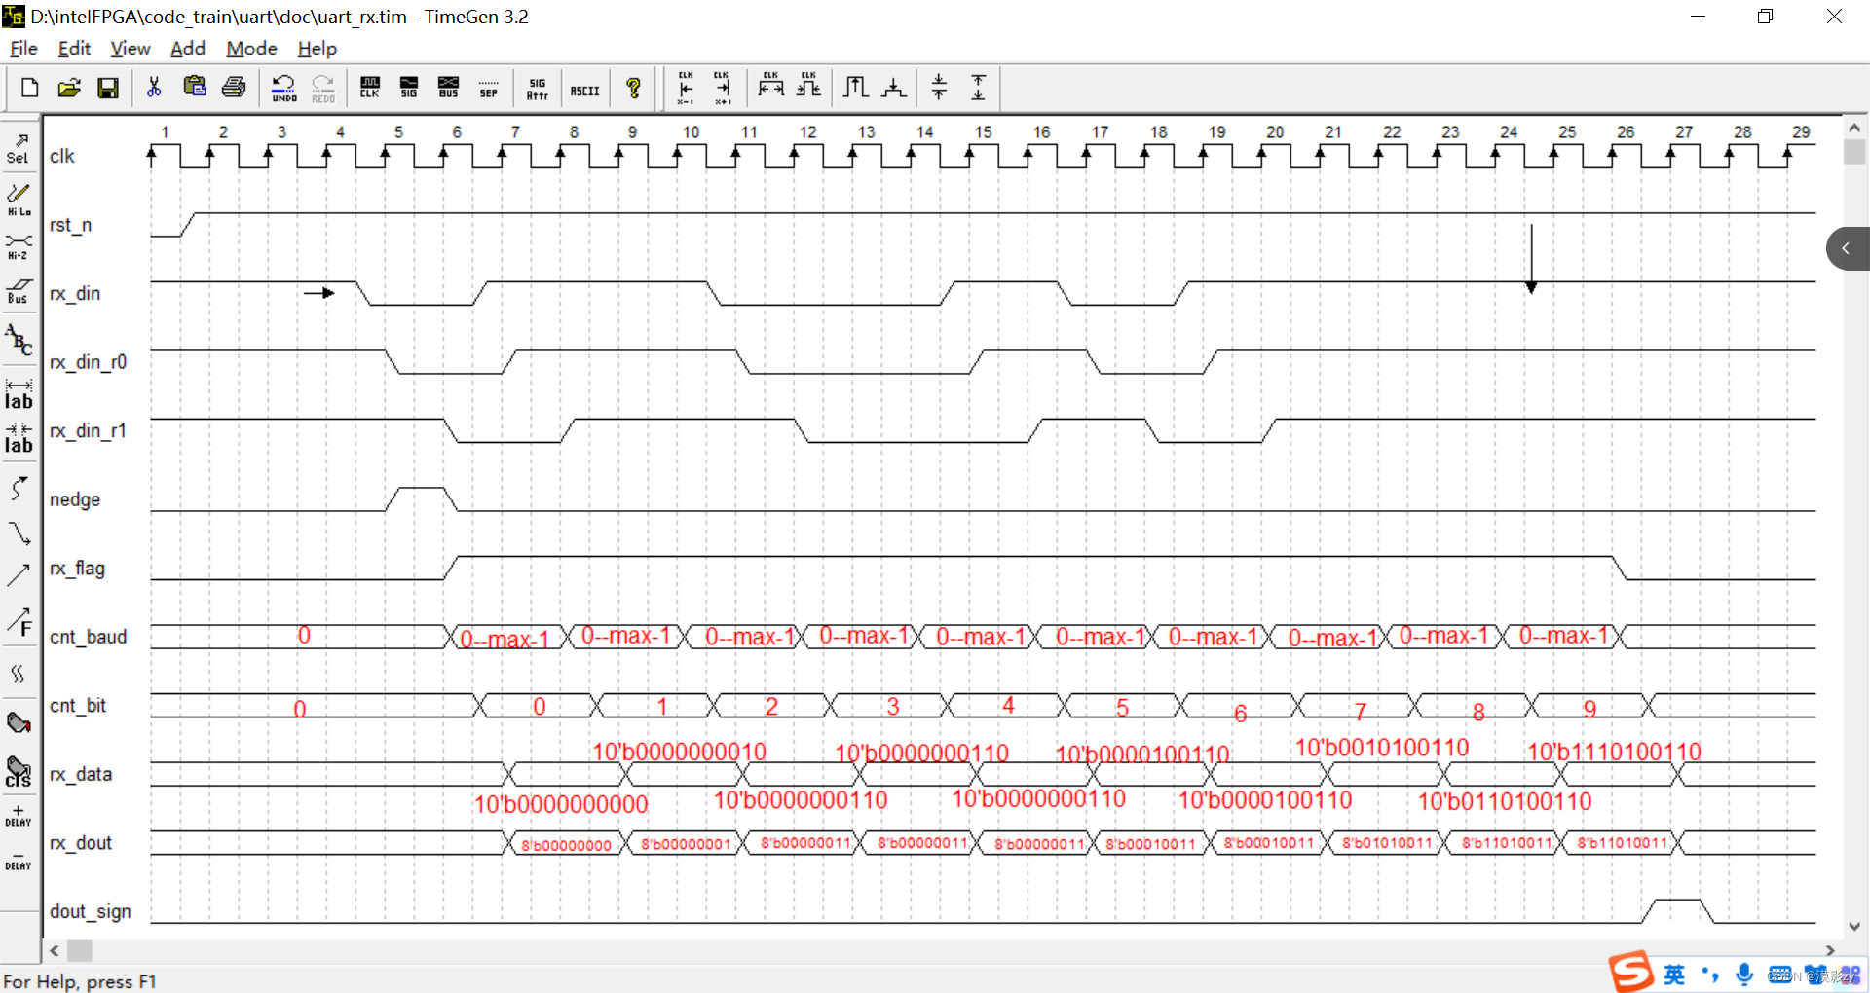This screenshot has height=993, width=1870.
Task: Open SIG Attr signal attributes
Action: [538, 88]
